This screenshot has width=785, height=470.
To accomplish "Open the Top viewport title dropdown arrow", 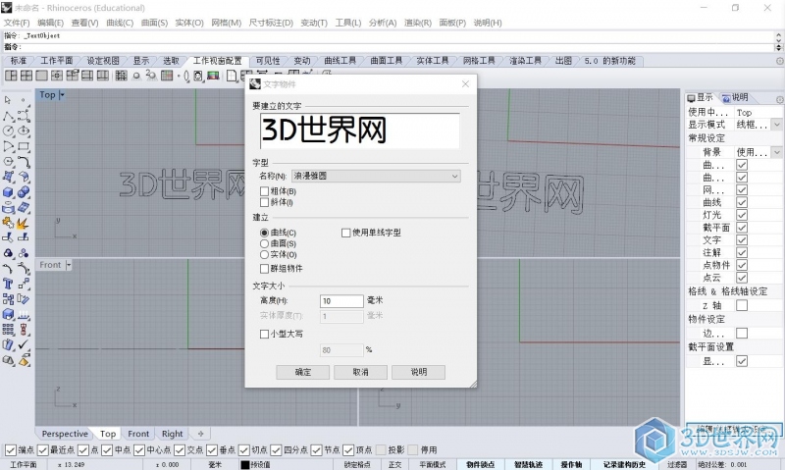I will click(x=62, y=94).
